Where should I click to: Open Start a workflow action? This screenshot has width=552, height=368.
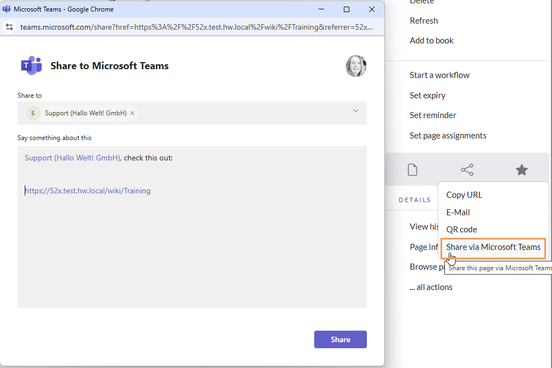[439, 75]
